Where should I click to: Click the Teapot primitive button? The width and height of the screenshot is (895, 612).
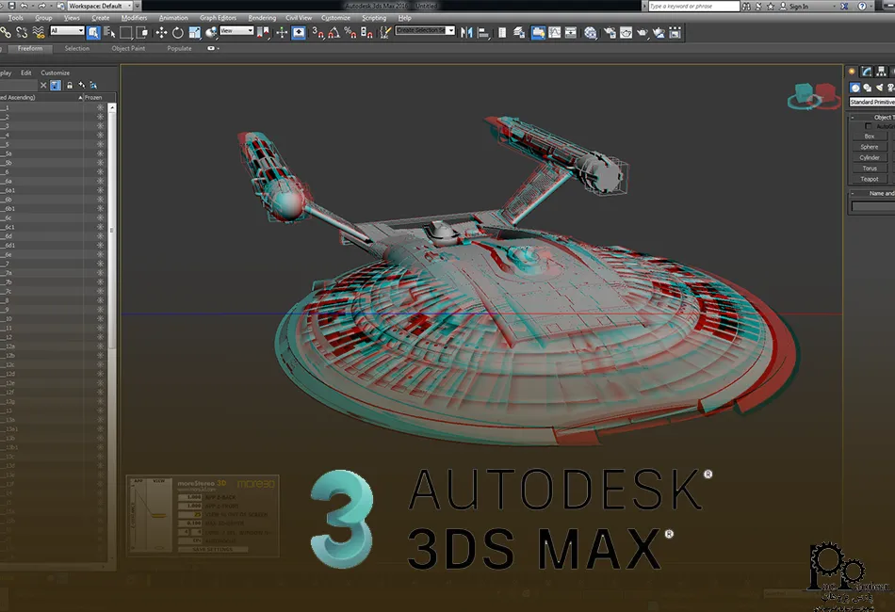[x=869, y=179]
